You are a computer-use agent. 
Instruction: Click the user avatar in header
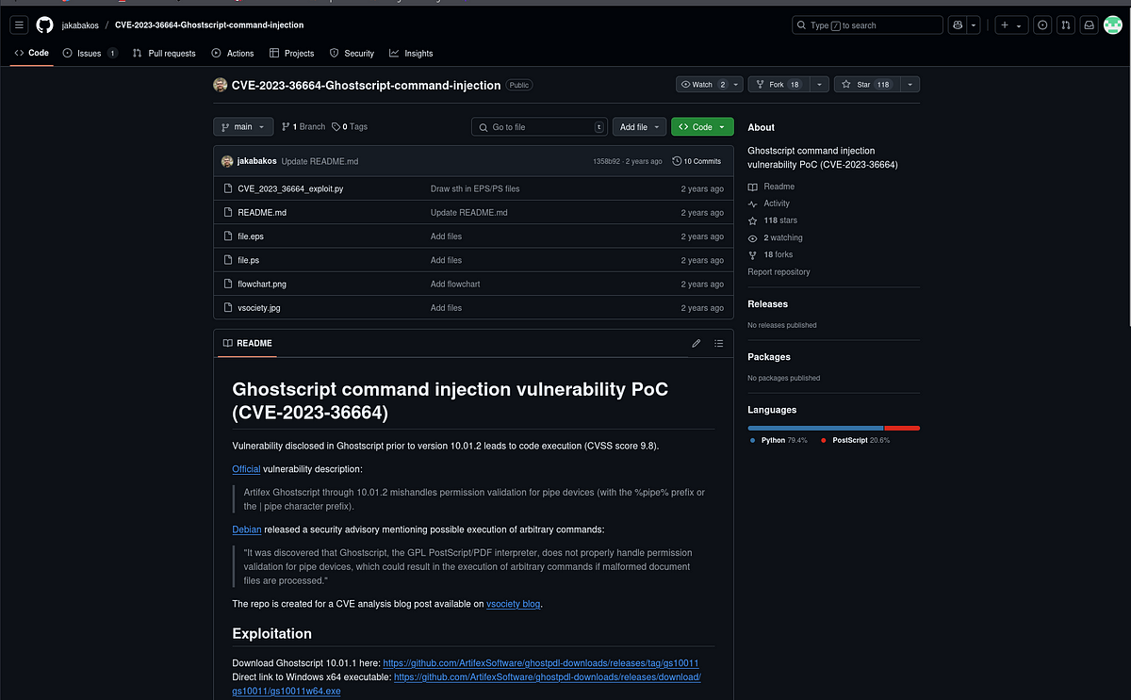tap(1112, 25)
